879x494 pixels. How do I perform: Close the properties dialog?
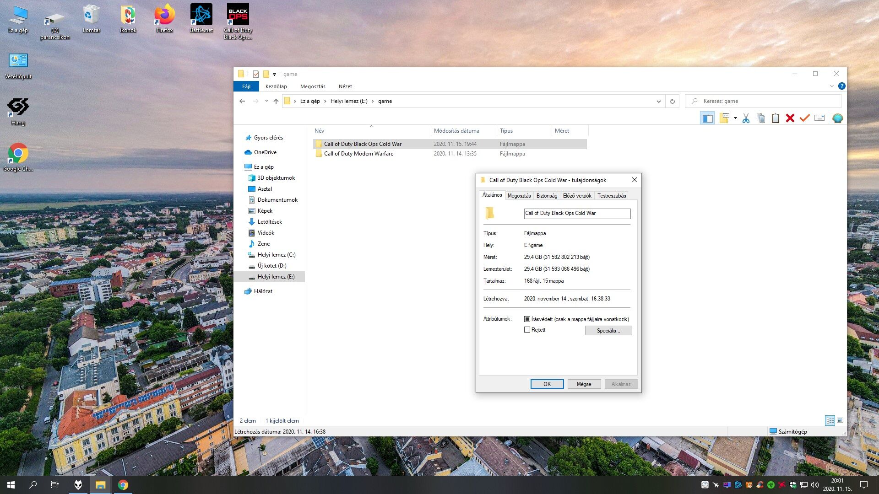click(635, 180)
